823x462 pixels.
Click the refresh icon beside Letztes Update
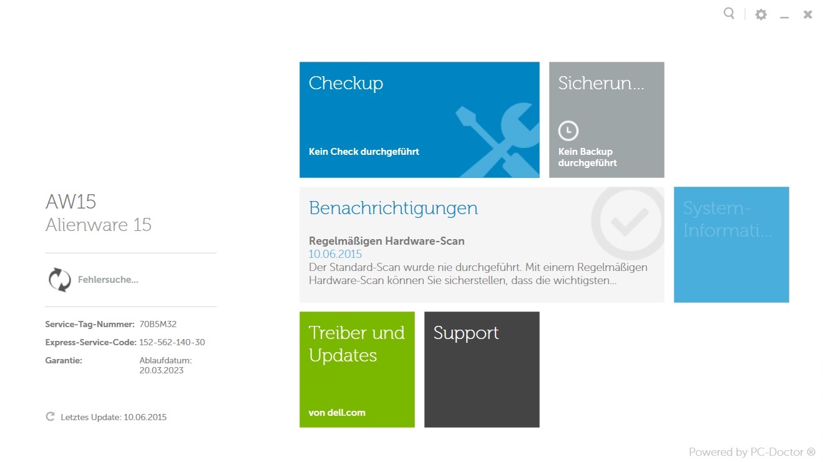[51, 416]
